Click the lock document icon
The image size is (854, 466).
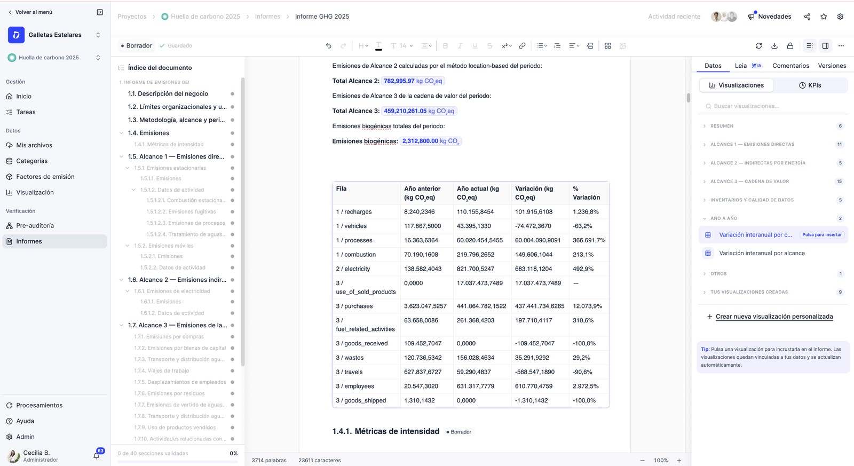tap(790, 46)
